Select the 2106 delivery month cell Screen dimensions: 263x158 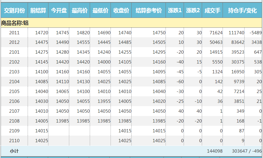coord(14,101)
